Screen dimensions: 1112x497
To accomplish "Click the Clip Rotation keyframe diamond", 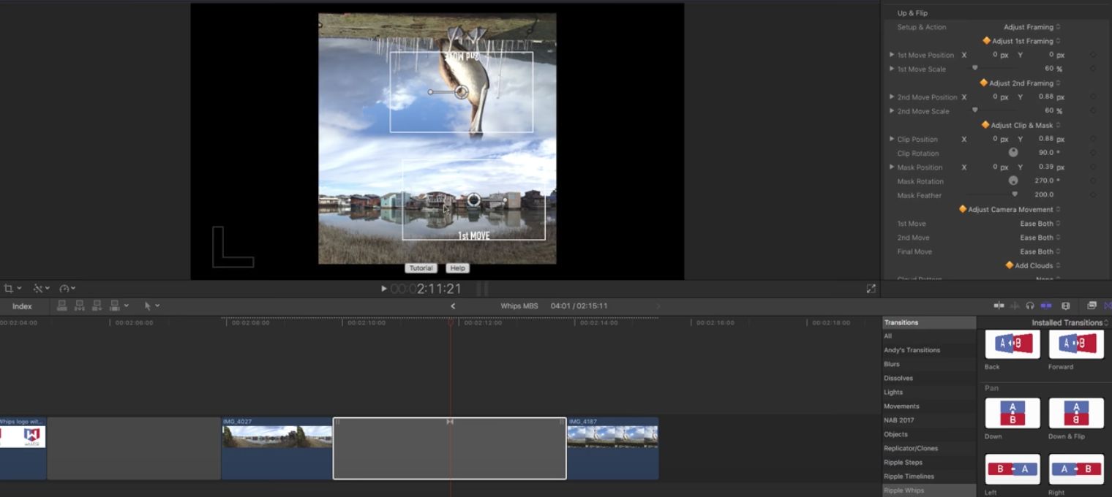I will (1092, 153).
